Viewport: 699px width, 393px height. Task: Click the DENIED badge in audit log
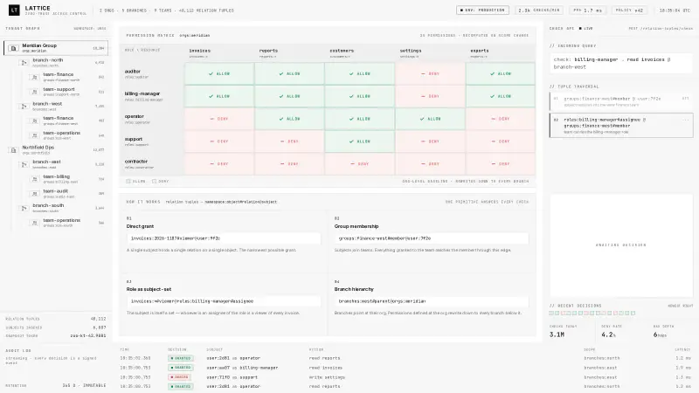[180, 377]
